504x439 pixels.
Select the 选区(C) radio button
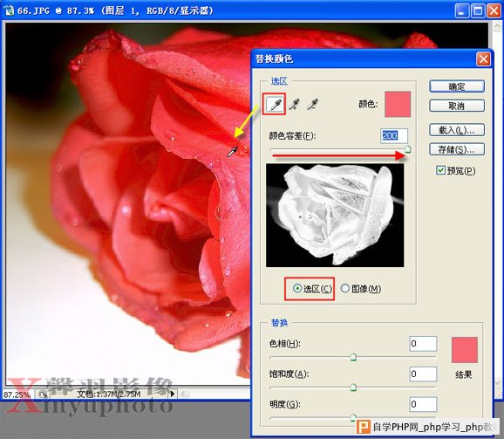pos(297,288)
